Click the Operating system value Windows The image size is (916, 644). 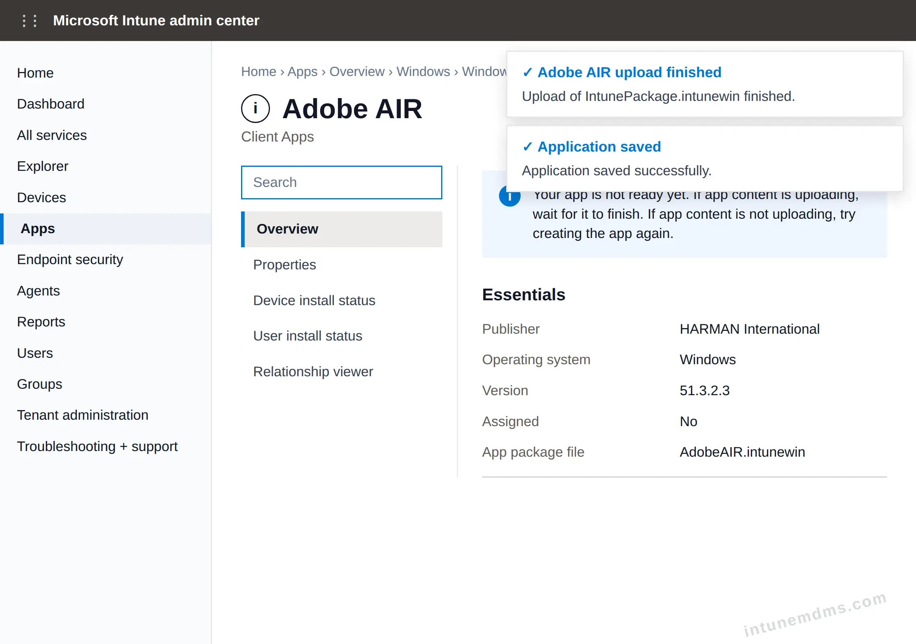[708, 359]
